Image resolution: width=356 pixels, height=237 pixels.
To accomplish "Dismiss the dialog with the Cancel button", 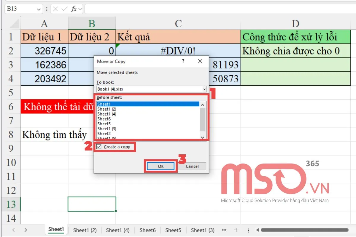I will pyautogui.click(x=192, y=166).
